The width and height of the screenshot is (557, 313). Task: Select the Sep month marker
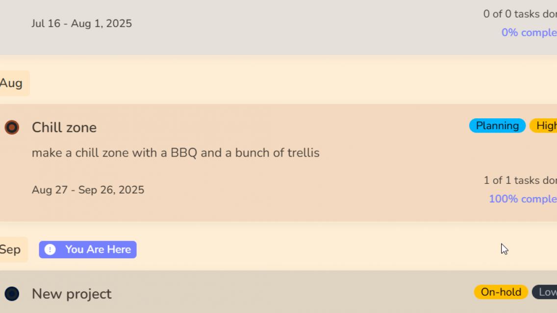(11, 249)
